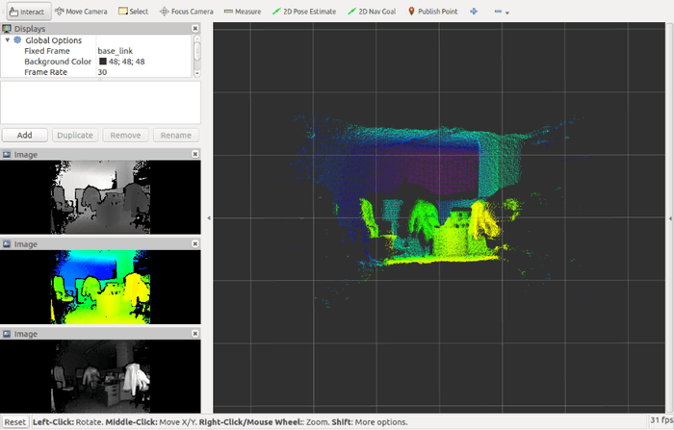The image size is (674, 430).
Task: Select the Move Camera tool
Action: click(x=81, y=12)
